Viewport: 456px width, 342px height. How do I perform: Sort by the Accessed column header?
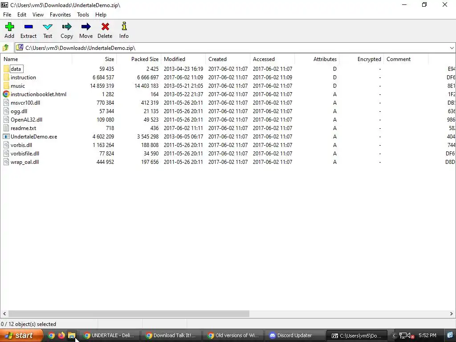tap(272, 59)
